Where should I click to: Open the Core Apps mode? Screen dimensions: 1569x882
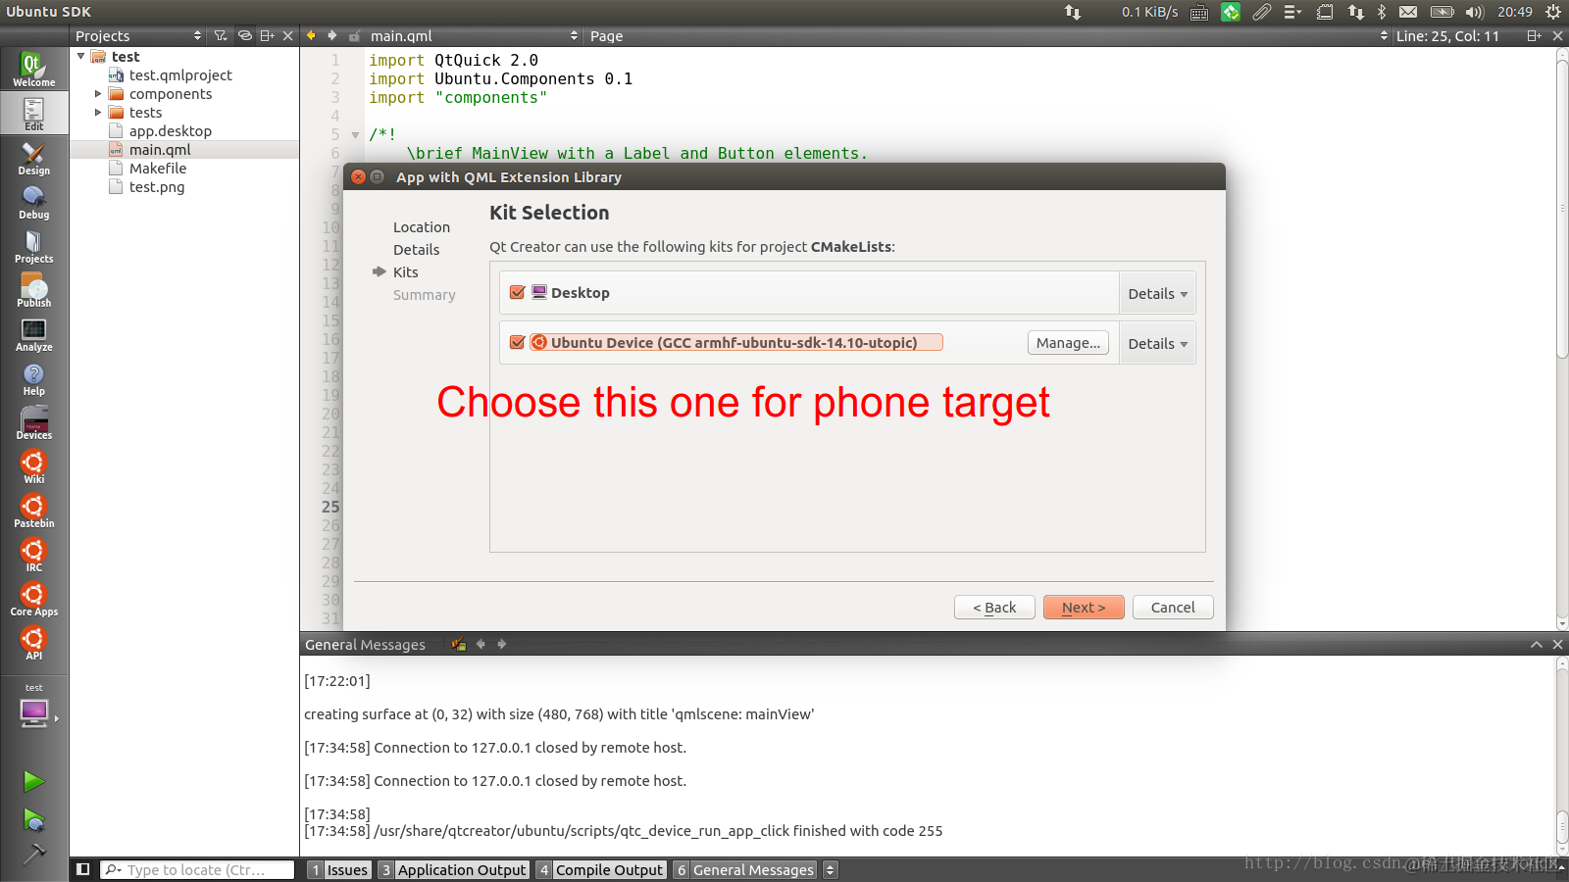[33, 599]
